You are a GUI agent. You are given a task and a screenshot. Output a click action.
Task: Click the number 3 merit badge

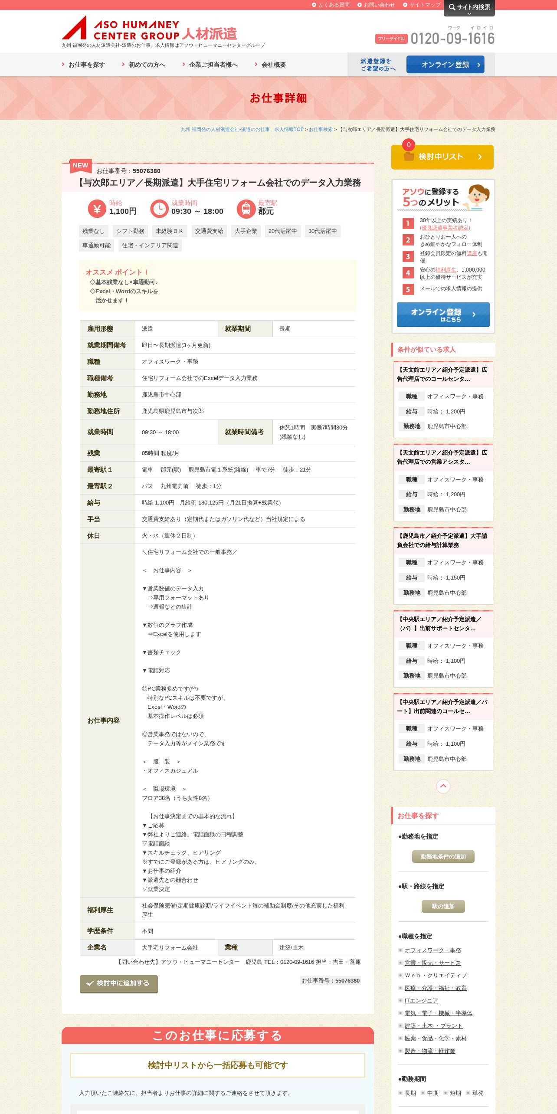click(x=408, y=256)
